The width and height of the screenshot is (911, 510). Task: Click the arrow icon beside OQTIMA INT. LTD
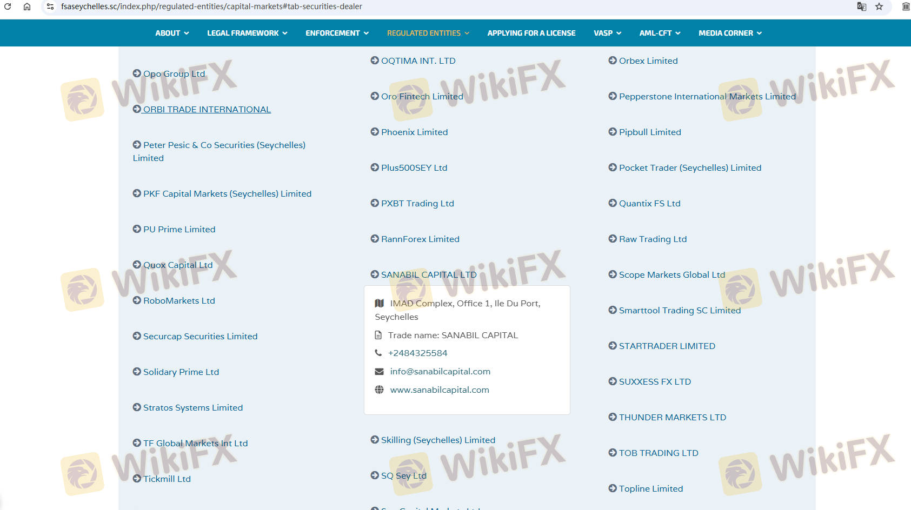[x=375, y=61]
